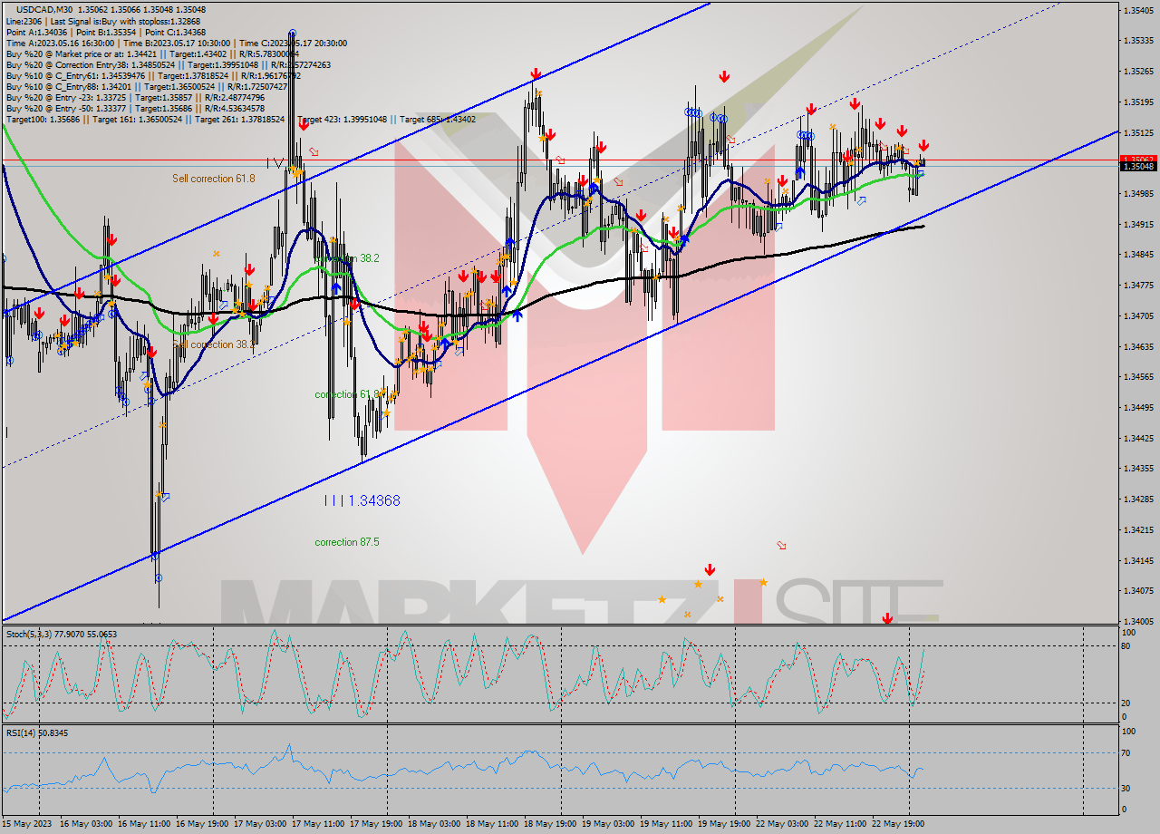
Task: Click the '18 May 19:00' time axis label
Action: tap(550, 824)
